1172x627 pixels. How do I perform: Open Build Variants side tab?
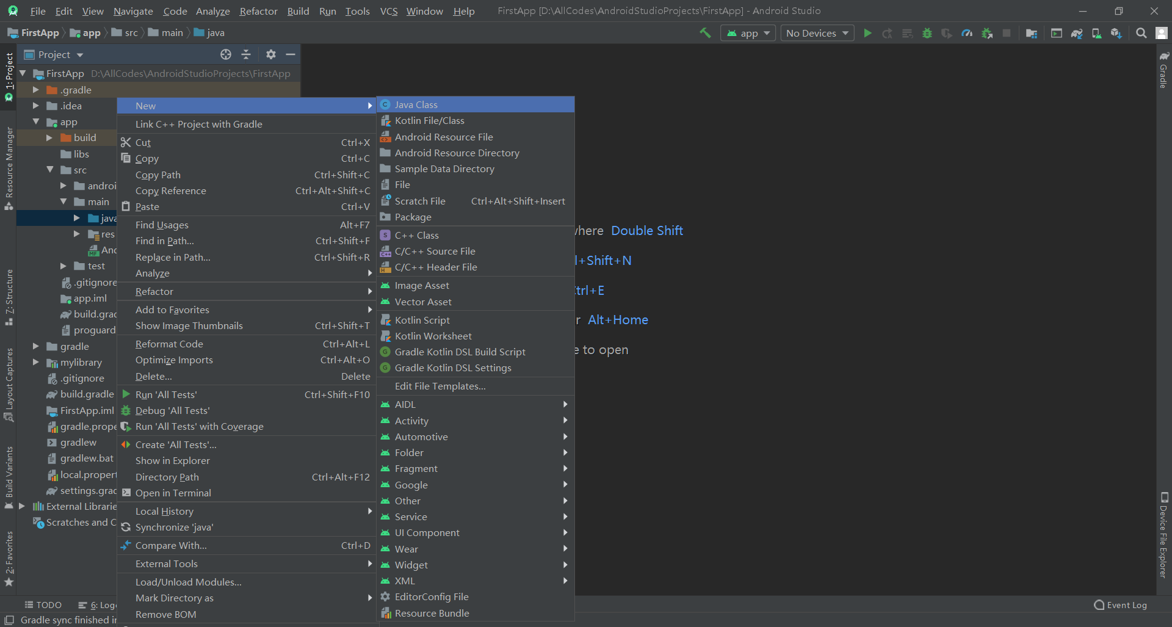[x=9, y=478]
